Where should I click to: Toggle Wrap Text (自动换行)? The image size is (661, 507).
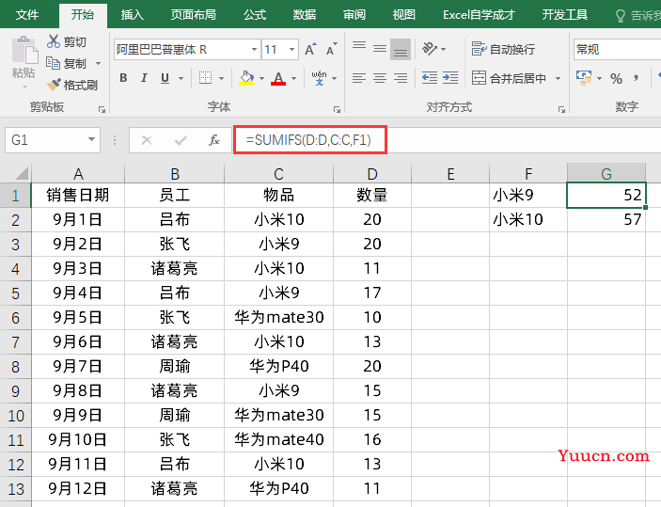(x=503, y=49)
